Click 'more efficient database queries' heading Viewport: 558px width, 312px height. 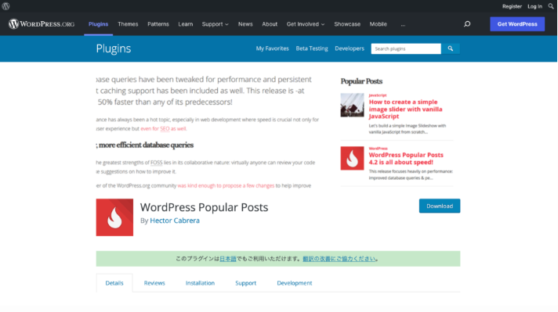tap(147, 145)
